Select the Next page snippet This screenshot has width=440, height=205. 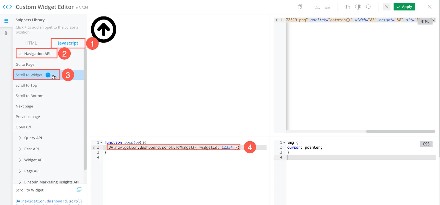pos(24,106)
